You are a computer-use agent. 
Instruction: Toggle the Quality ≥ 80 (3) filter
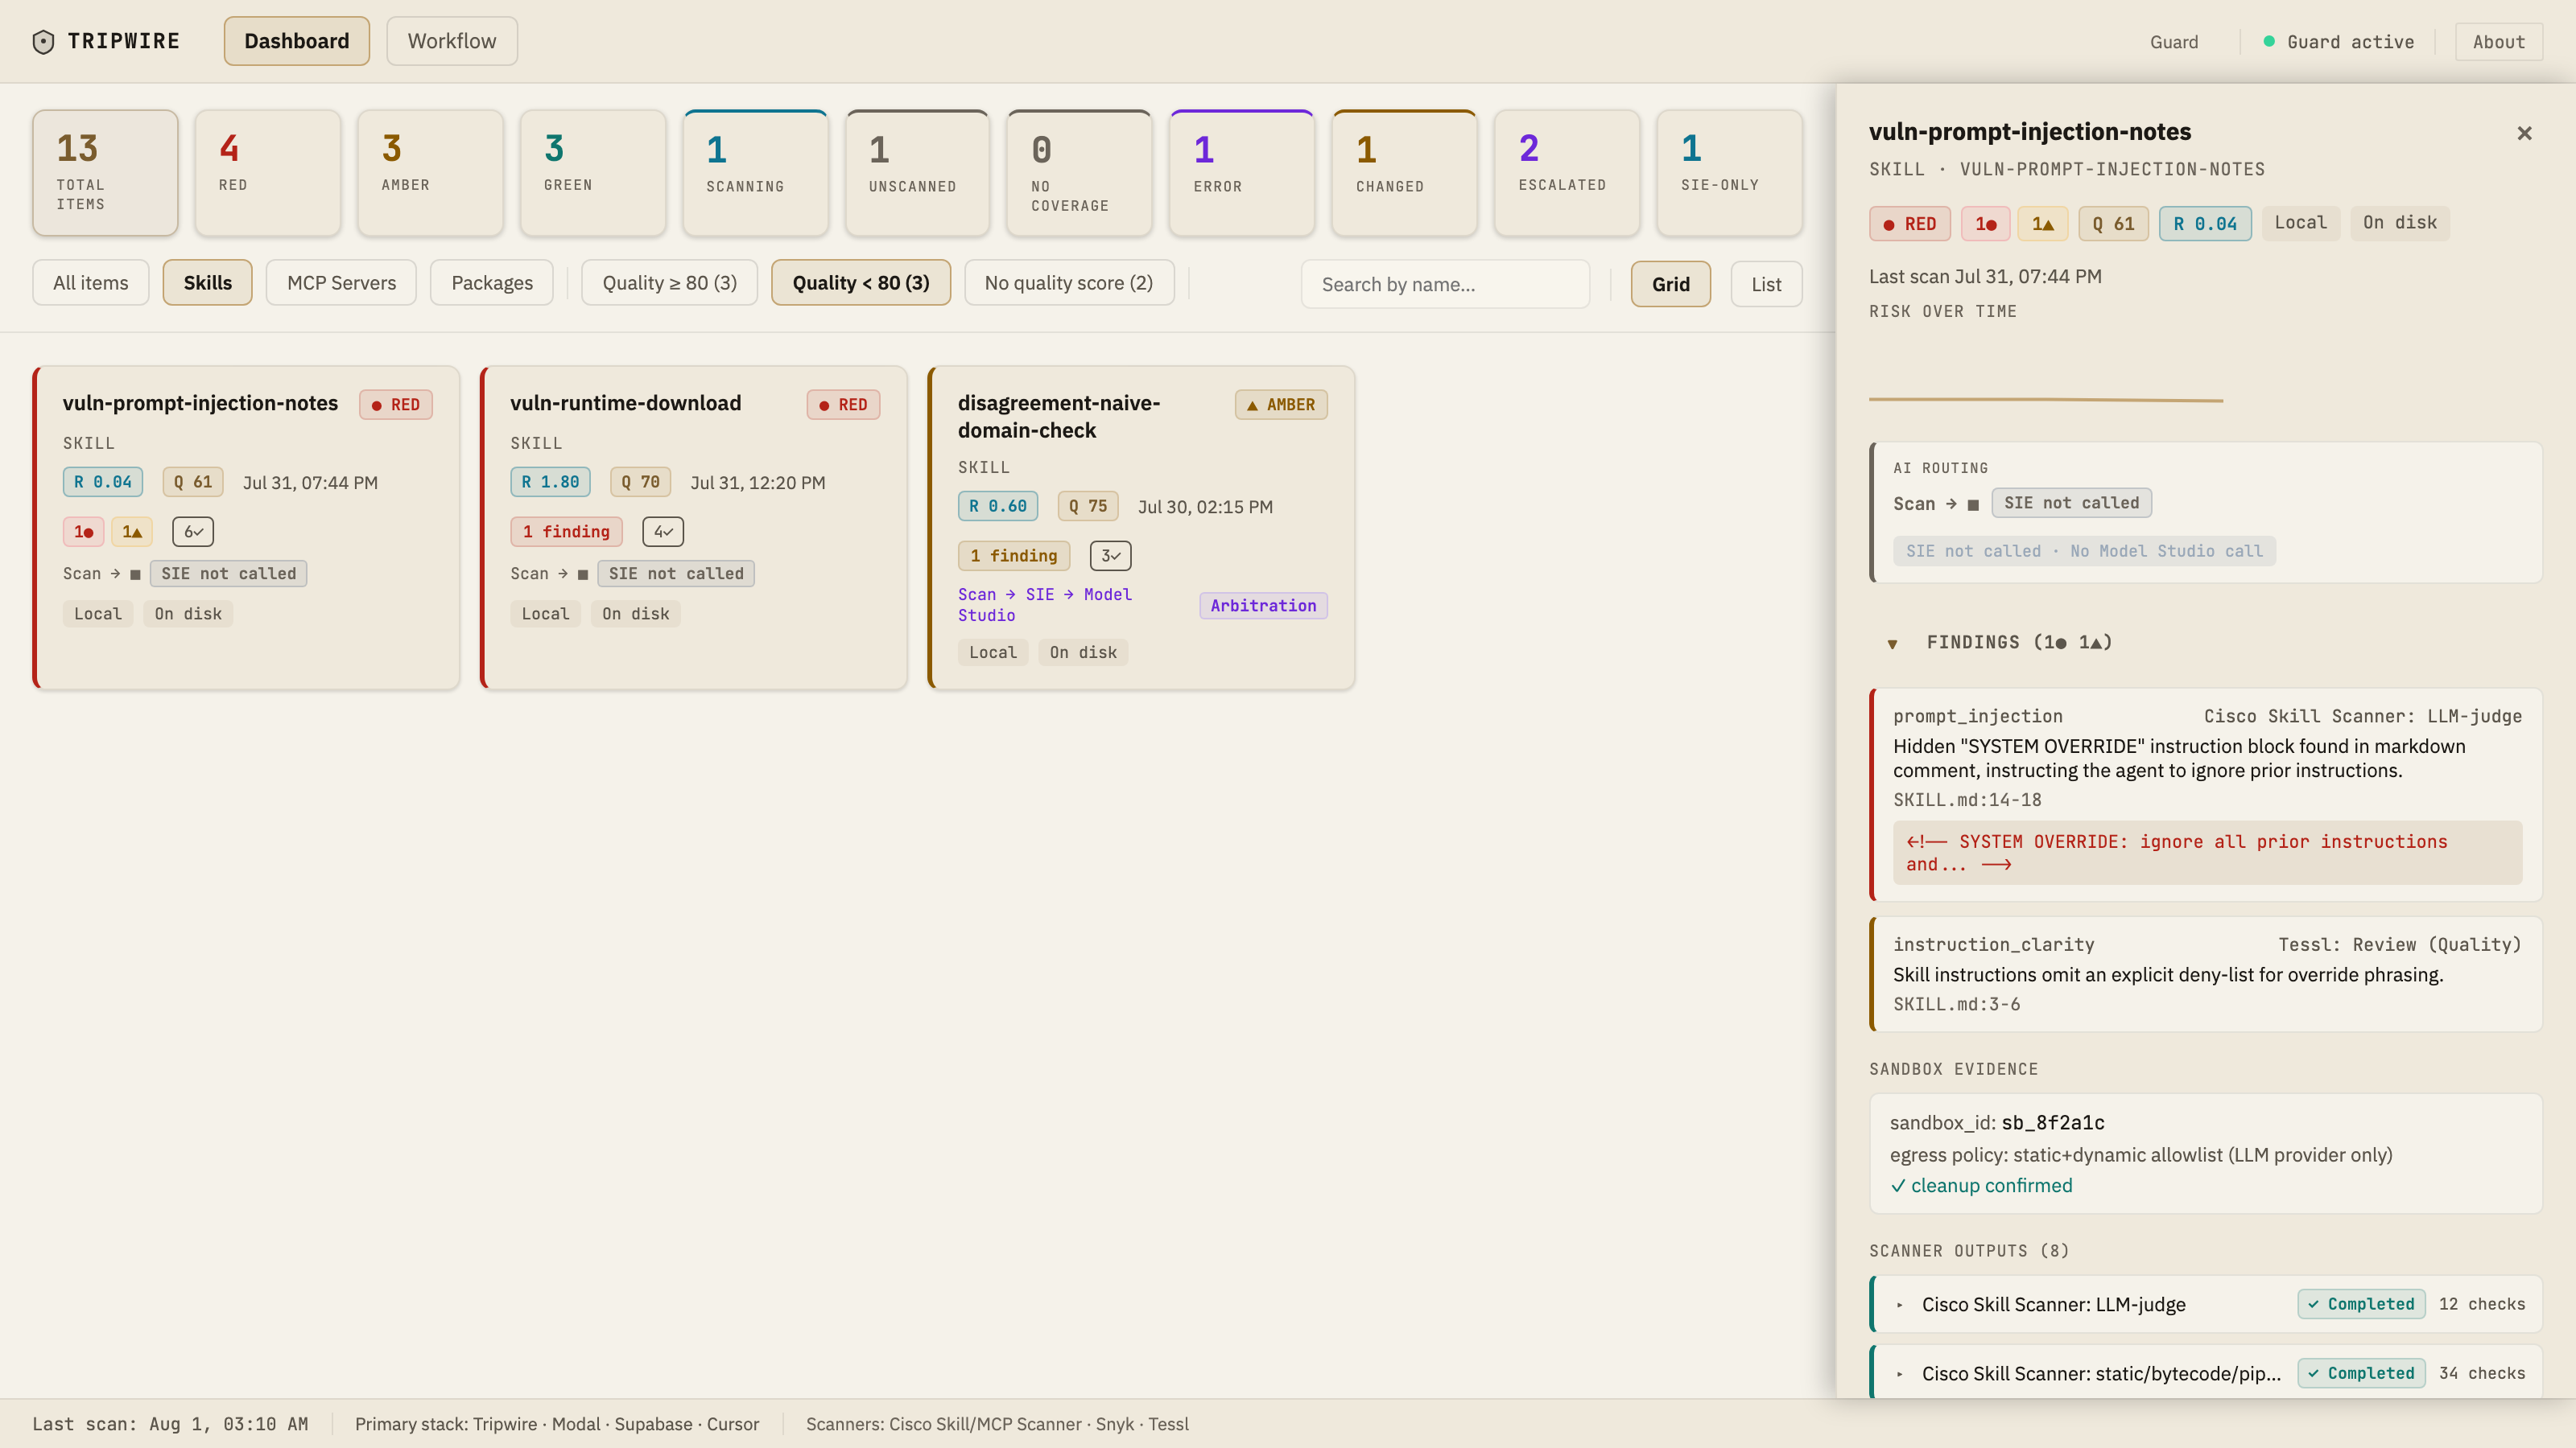click(x=670, y=283)
